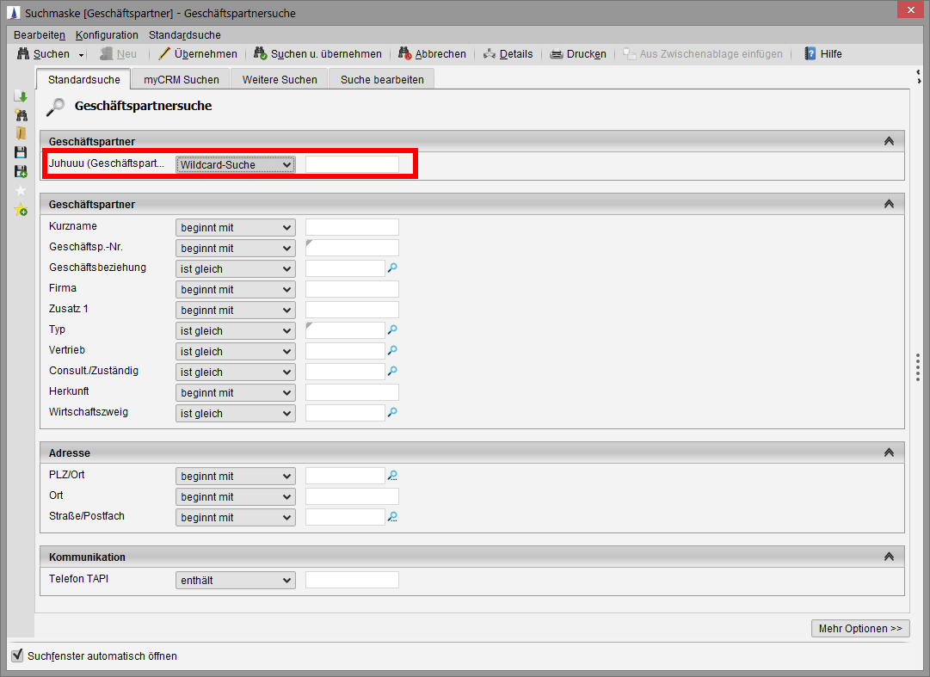This screenshot has height=677, width=930.
Task: Click the sidebar yellow star with plus icon
Action: [21, 210]
